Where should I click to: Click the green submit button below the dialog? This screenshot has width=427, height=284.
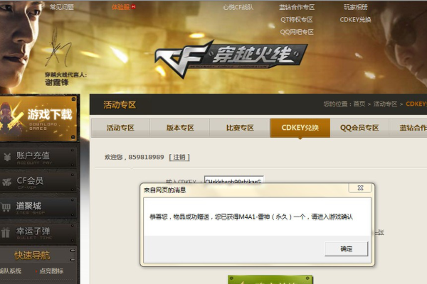pyautogui.click(x=270, y=280)
